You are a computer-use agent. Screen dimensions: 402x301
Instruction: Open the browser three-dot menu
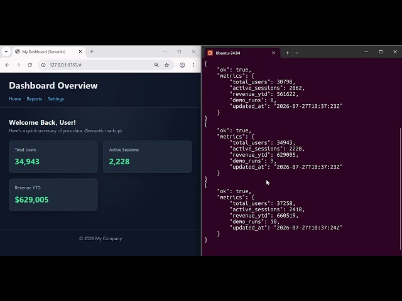[x=193, y=65]
